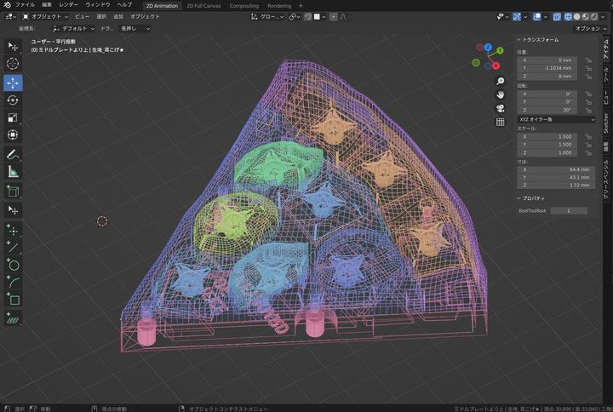
Task: Activate the Rotate tool
Action: (x=13, y=100)
